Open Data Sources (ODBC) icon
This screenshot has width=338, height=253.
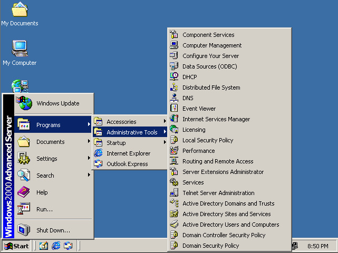tap(174, 66)
